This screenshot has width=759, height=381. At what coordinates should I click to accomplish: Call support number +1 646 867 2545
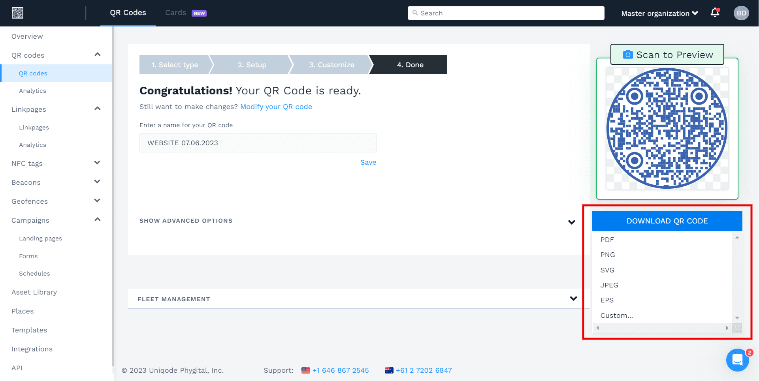[x=341, y=370]
